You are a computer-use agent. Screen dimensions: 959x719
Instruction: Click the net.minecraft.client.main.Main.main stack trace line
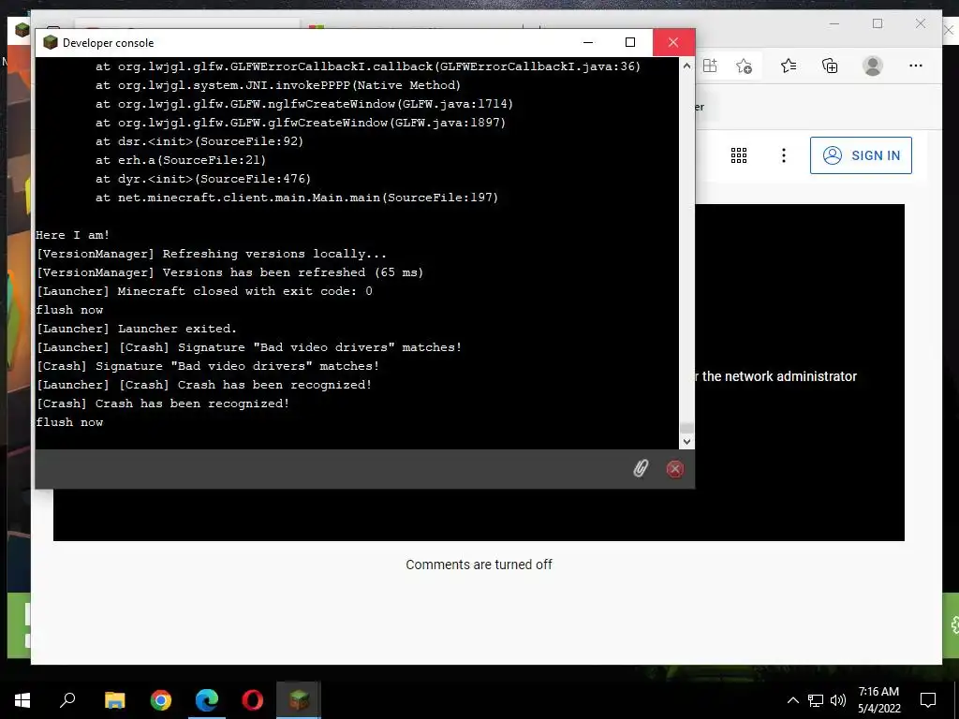[297, 198]
